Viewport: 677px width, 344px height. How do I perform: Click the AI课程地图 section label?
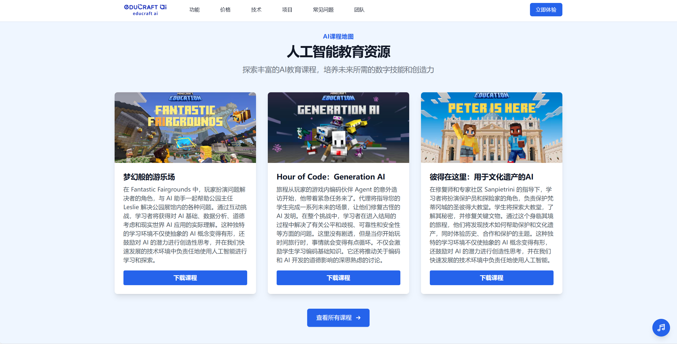click(x=338, y=37)
